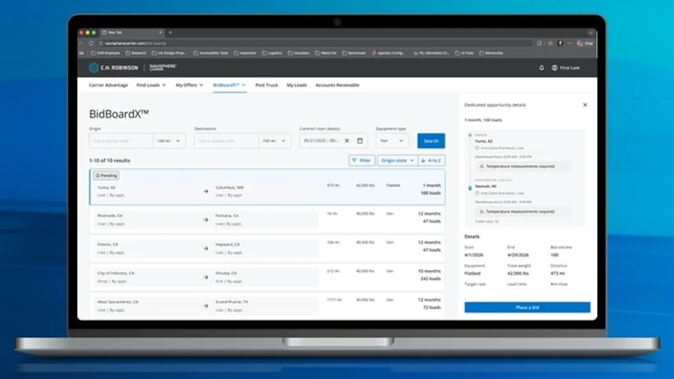
Task: Click the arrow in West Sacramento row
Action: (x=206, y=306)
